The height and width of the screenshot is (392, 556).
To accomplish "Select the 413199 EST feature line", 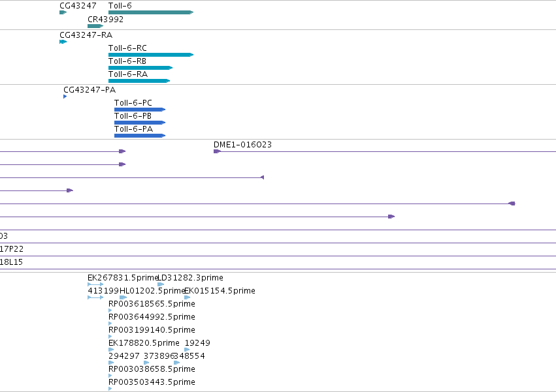I will [95, 297].
